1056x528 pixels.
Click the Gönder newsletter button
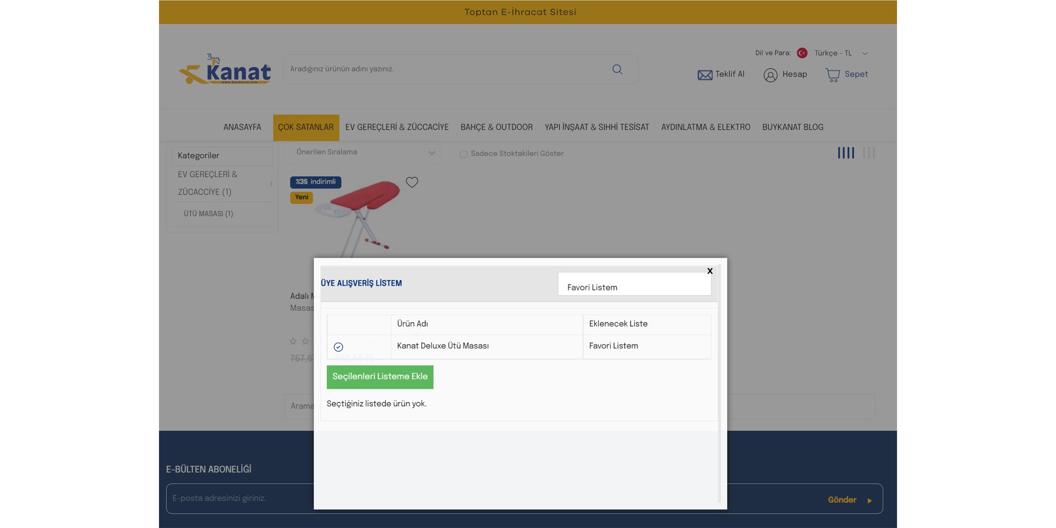[849, 499]
